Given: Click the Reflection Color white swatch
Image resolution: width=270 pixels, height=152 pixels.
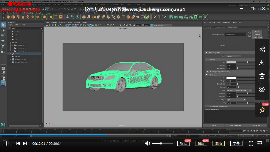Looking at the screenshot, I should point(231,78).
